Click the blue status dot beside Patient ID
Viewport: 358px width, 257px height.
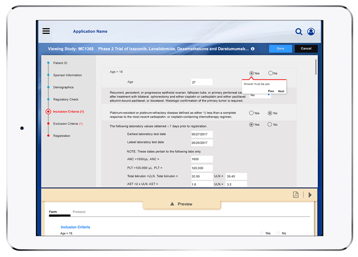coord(49,63)
